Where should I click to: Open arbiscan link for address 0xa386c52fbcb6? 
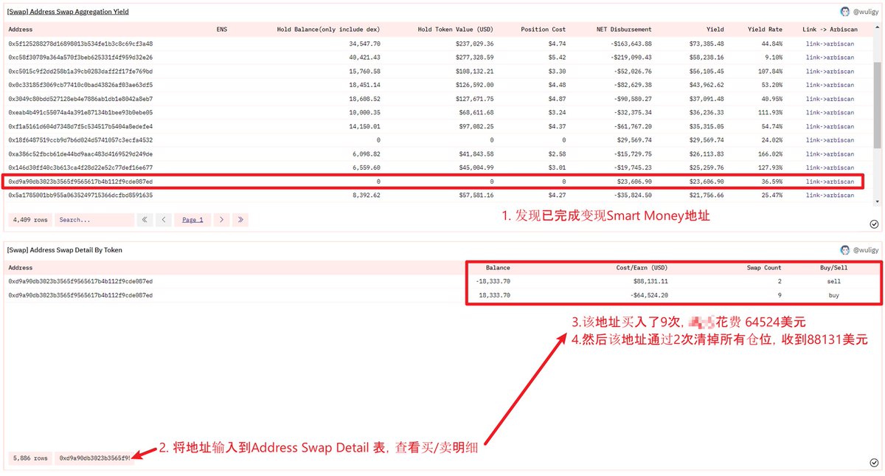point(830,154)
